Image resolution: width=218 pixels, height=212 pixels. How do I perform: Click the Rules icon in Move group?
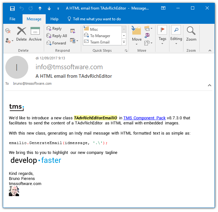point(148,29)
